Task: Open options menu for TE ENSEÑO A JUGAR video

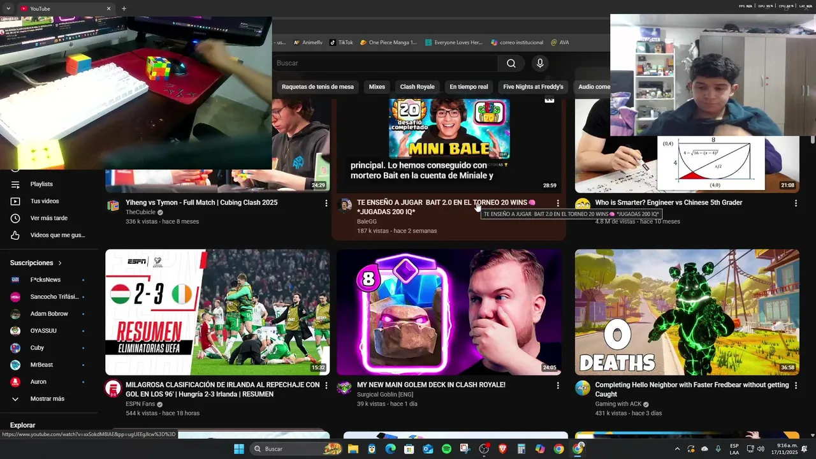Action: click(x=558, y=203)
